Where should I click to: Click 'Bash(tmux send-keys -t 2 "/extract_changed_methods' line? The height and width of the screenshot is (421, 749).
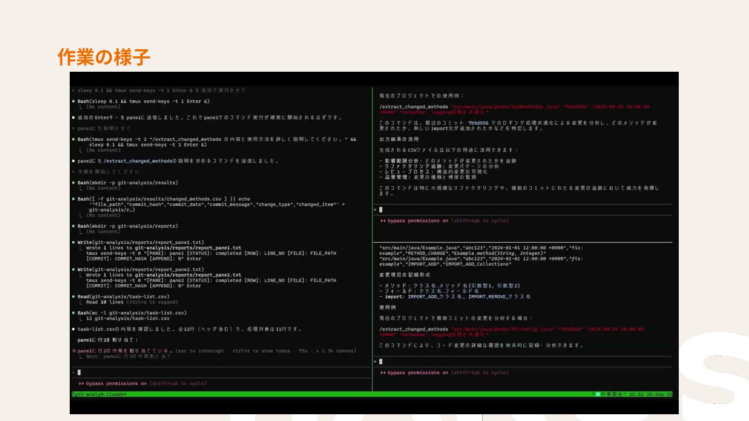point(217,139)
